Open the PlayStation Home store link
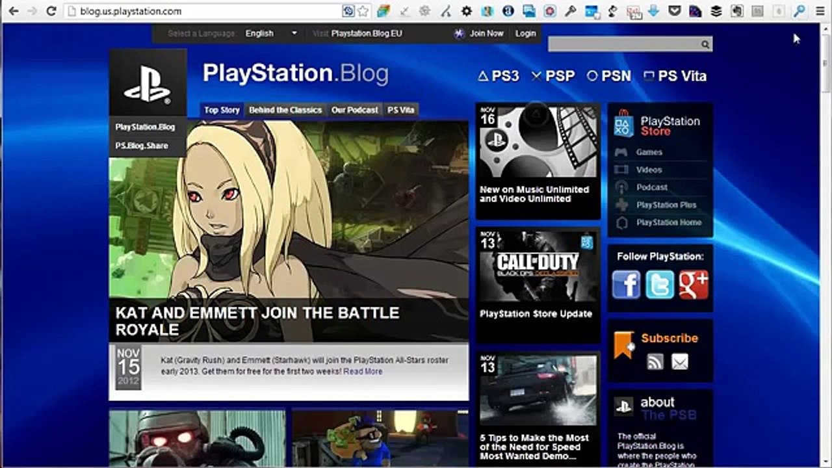This screenshot has height=468, width=832. tap(669, 222)
